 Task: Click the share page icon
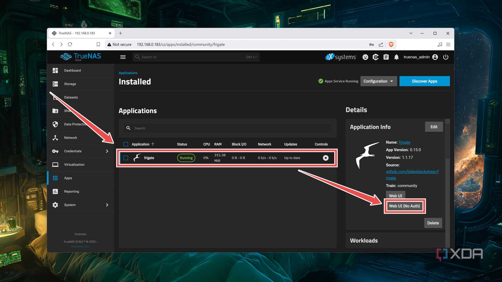381,44
